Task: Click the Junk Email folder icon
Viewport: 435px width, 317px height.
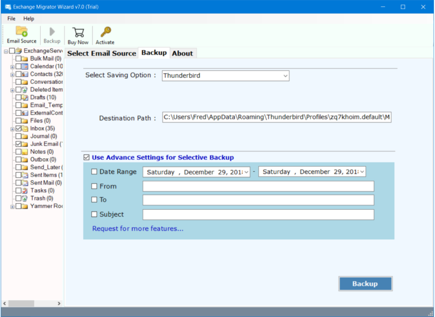Action: coord(25,144)
